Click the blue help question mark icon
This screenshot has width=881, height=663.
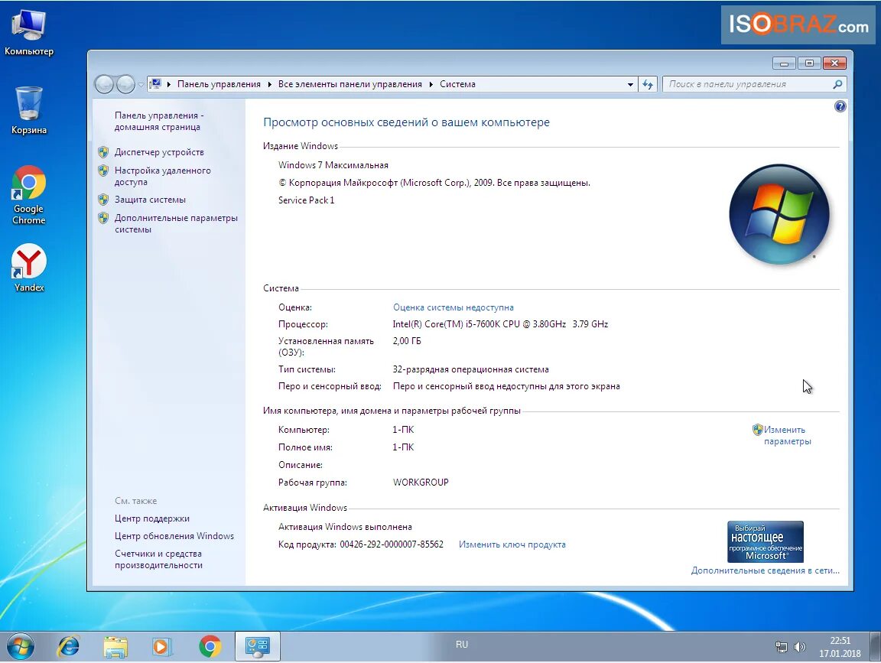tap(840, 106)
